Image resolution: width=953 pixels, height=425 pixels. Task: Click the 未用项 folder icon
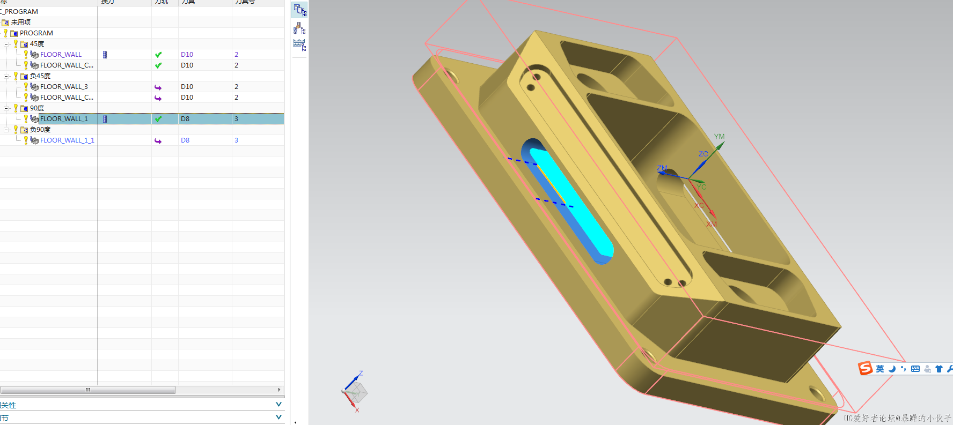coord(5,23)
